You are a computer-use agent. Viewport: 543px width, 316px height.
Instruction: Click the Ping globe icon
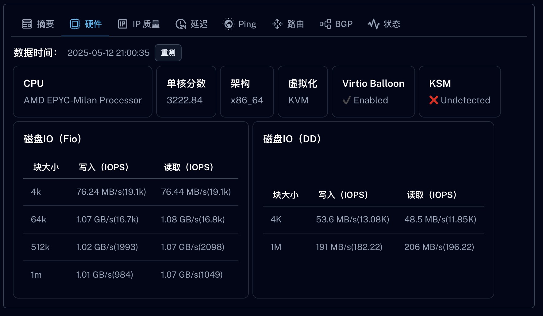pyautogui.click(x=228, y=24)
